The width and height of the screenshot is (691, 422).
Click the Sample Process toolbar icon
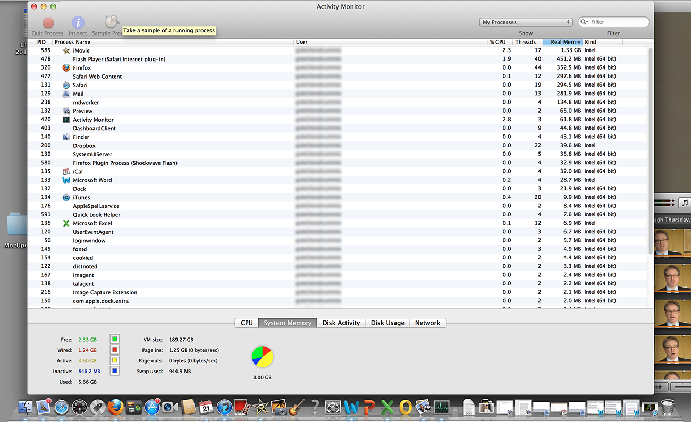(112, 22)
